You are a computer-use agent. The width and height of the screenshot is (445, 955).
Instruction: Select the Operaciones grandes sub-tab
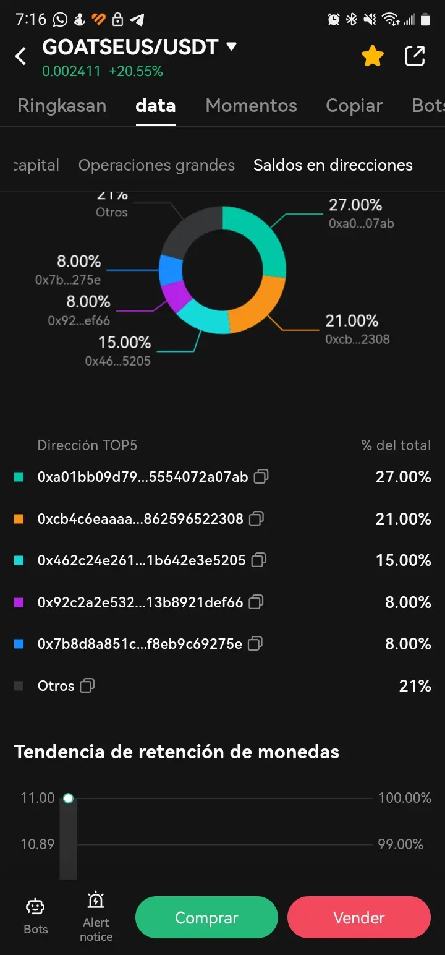[156, 165]
